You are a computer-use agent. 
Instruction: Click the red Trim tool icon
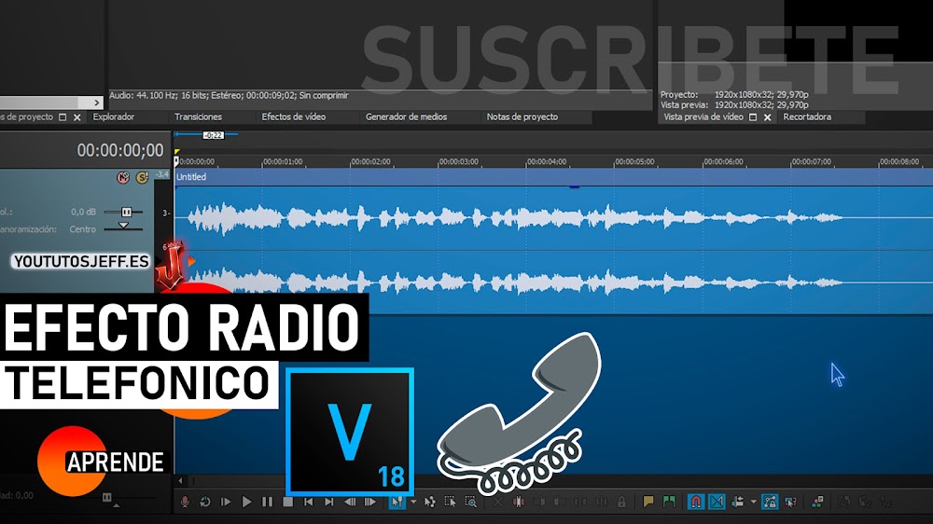coord(519,502)
